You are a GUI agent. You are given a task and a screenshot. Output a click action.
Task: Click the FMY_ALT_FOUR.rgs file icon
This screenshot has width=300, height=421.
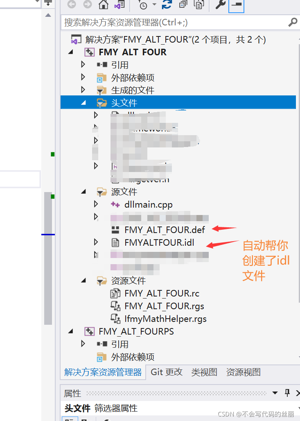(x=115, y=306)
